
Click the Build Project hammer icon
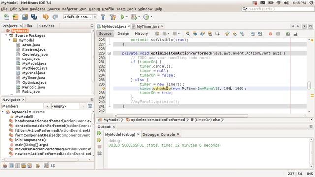click(103, 17)
